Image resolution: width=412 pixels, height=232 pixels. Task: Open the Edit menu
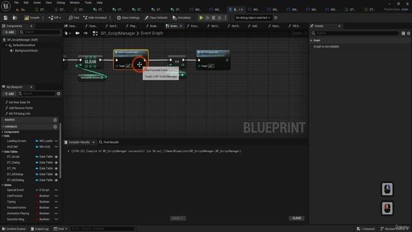pyautogui.click(x=26, y=3)
